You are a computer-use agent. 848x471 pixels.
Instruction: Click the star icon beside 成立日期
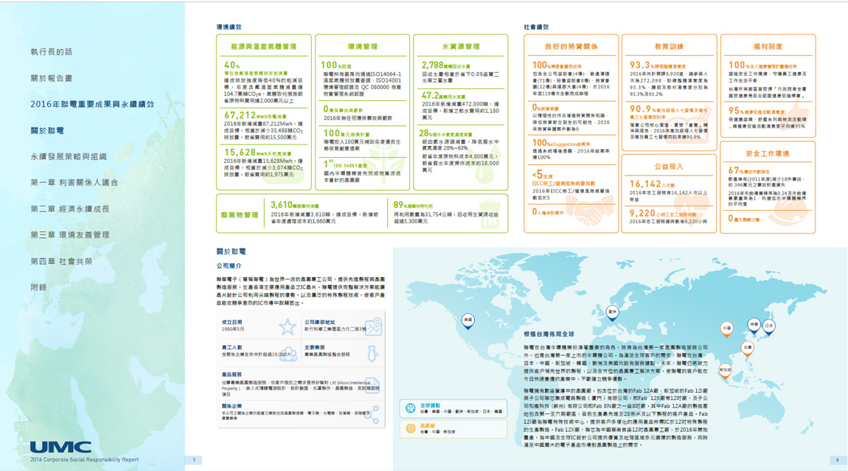coord(287,327)
